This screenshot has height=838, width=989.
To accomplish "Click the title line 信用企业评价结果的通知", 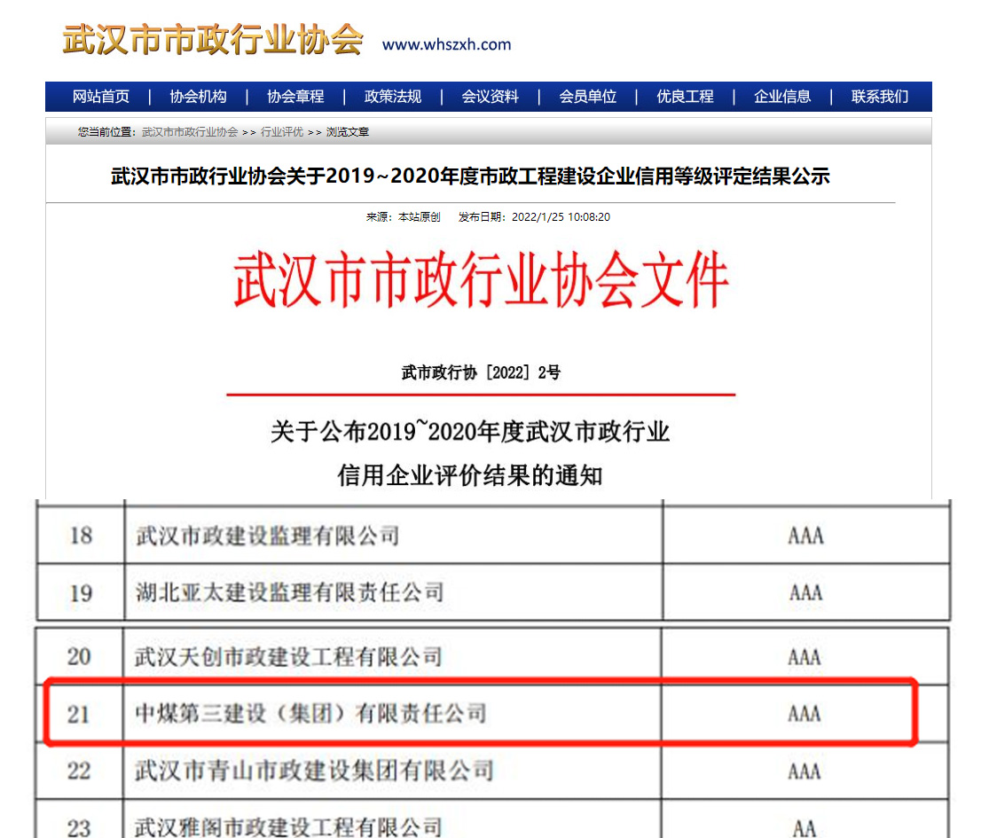I will 470,475.
